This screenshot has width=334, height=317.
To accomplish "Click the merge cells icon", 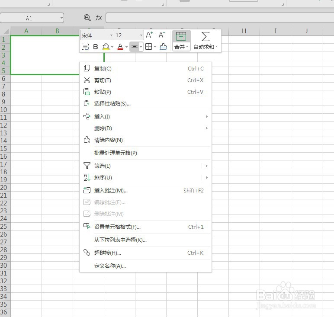I will [181, 36].
